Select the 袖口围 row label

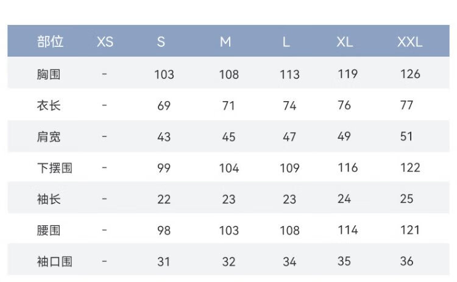[x=54, y=262]
